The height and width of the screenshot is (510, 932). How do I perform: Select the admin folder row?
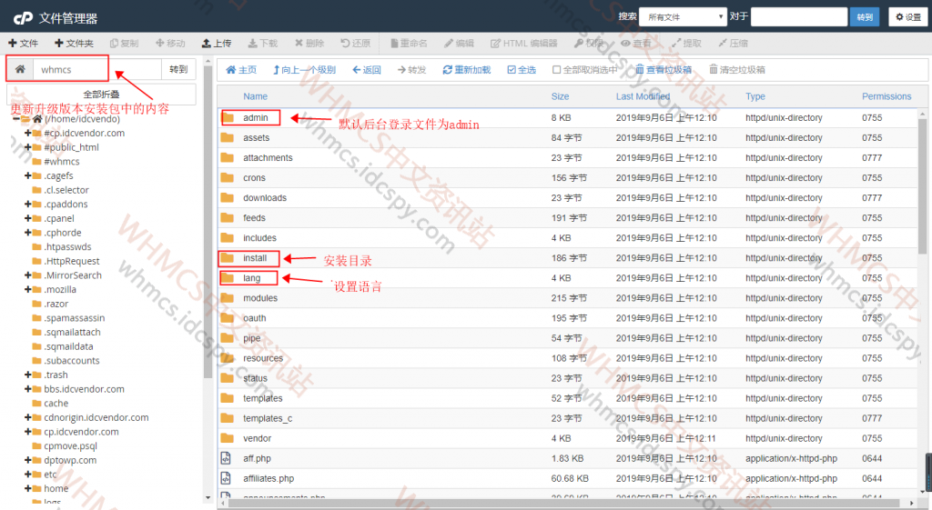pyautogui.click(x=570, y=117)
